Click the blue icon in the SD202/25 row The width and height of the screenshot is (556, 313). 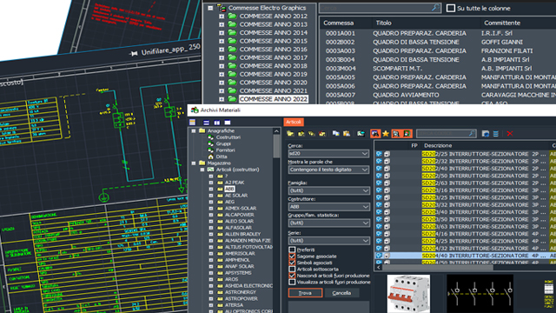[x=379, y=154]
